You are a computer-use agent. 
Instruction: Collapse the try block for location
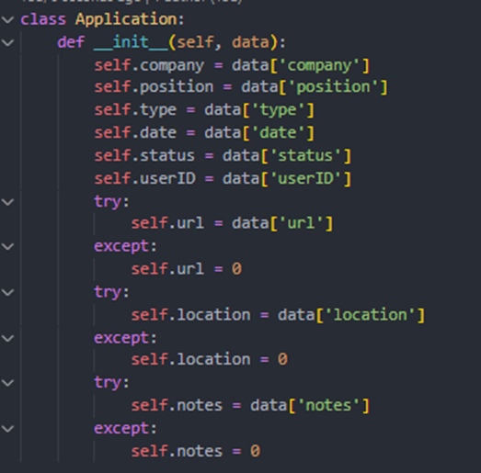7,292
